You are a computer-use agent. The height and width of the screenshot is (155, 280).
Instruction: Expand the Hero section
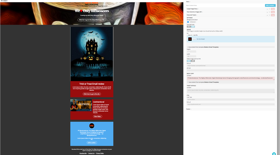[x=188, y=2]
